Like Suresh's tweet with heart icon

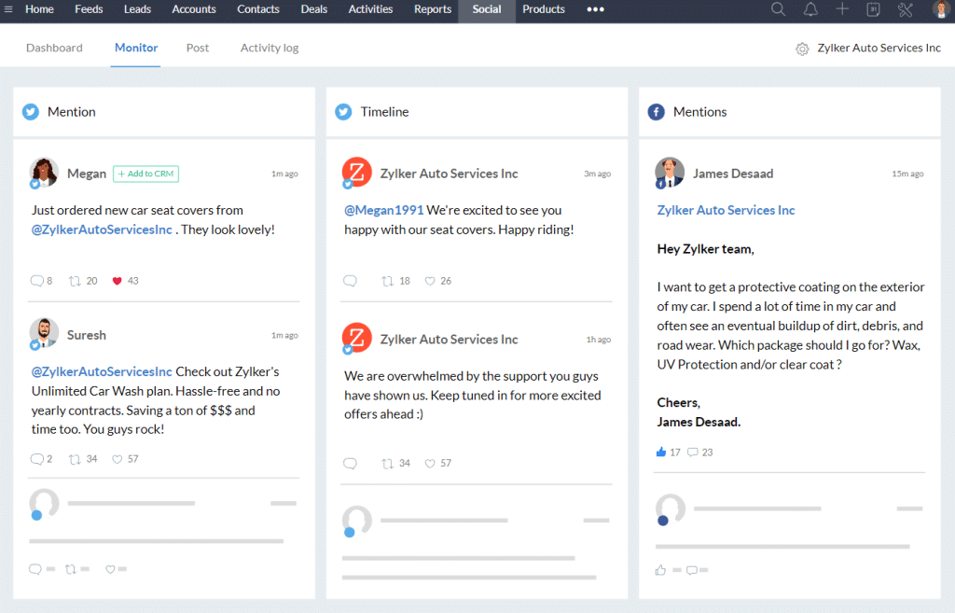[117, 459]
